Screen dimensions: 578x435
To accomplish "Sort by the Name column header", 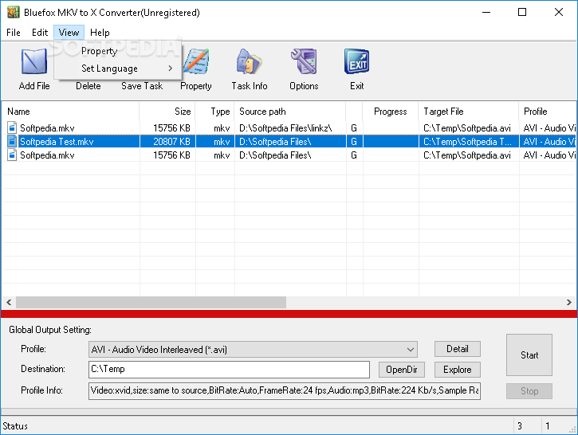I will click(x=71, y=112).
